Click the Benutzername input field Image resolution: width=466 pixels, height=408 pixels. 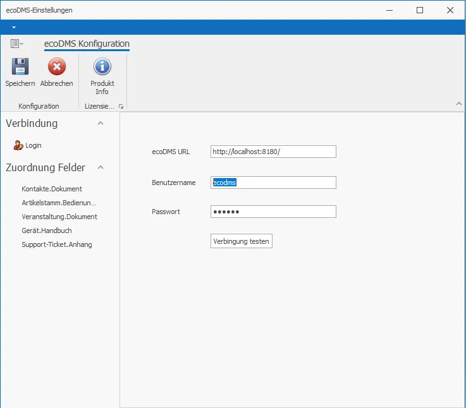(273, 183)
